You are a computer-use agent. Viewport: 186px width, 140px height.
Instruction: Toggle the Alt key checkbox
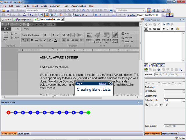click(146, 83)
